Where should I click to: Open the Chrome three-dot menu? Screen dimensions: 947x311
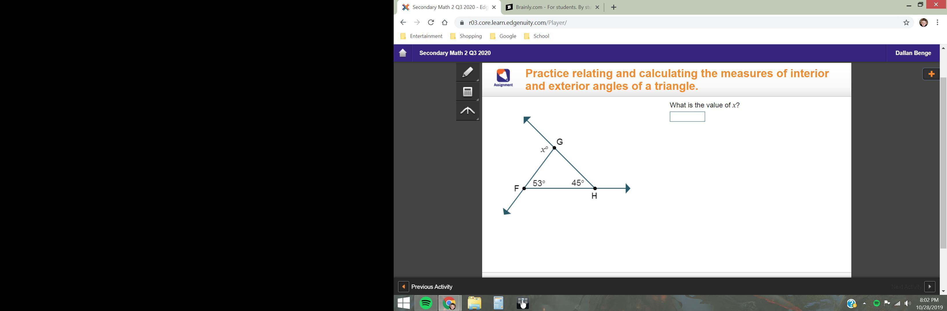click(x=937, y=22)
